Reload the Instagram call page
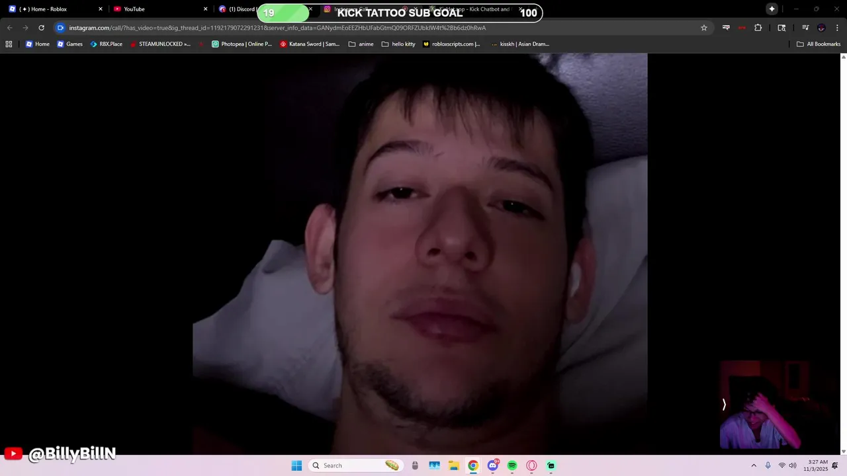This screenshot has height=476, width=847. tap(41, 28)
